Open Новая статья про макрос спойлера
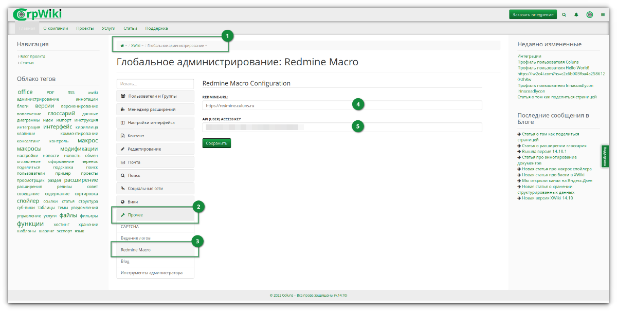617x312 pixels. 557,169
